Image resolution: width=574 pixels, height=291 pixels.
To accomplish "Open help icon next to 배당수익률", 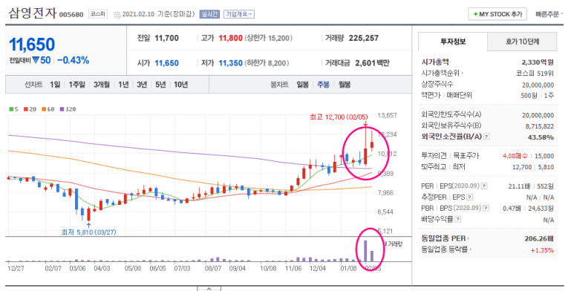I will [458, 219].
